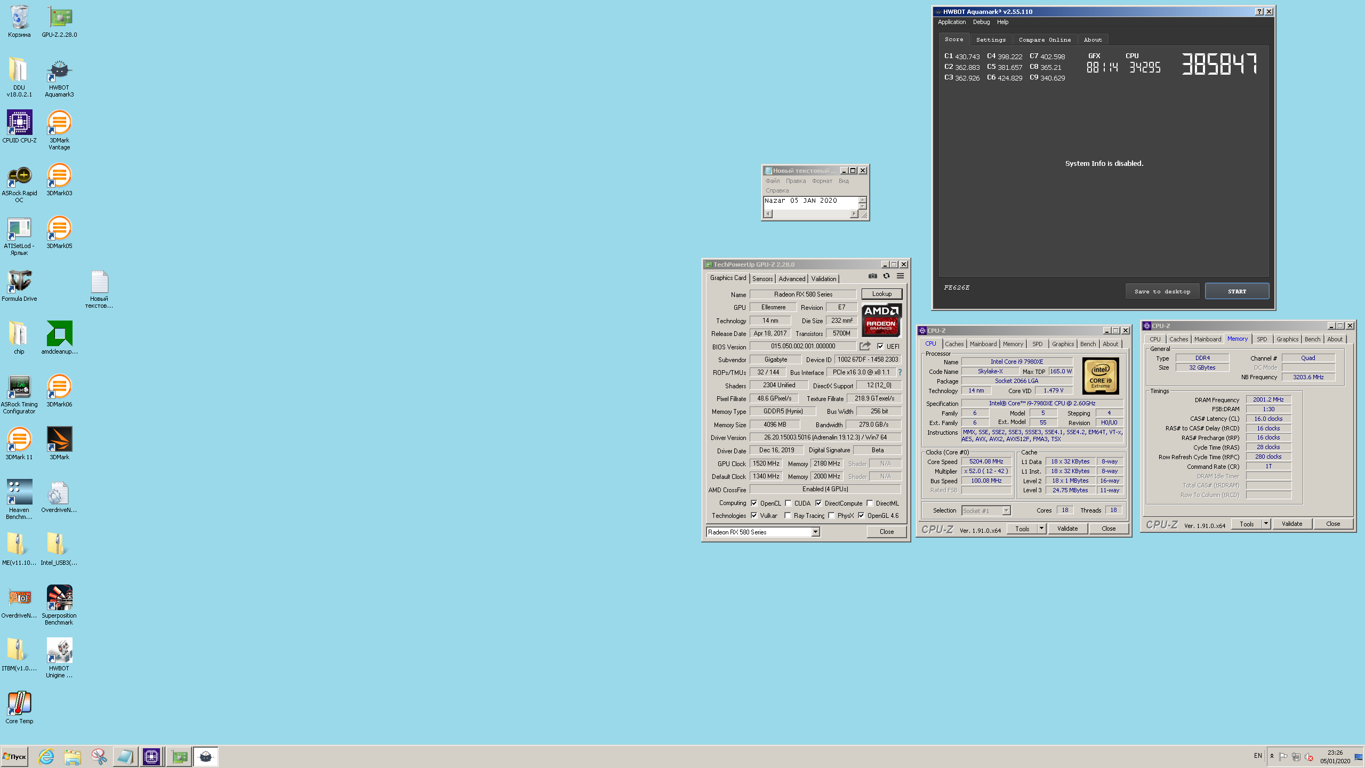
Task: Expand Radeon RX 580 Series GPU dropdown
Action: (x=815, y=532)
